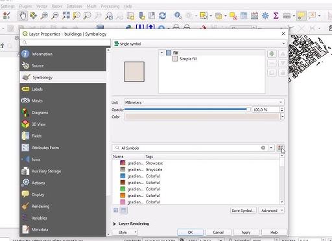Open the Processing Toolbox gear icon

(x=265, y=16)
